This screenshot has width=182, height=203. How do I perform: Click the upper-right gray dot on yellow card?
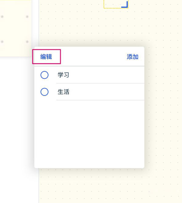[27, 17]
